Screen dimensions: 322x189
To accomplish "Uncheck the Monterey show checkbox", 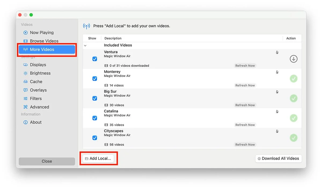I will click(95, 79).
